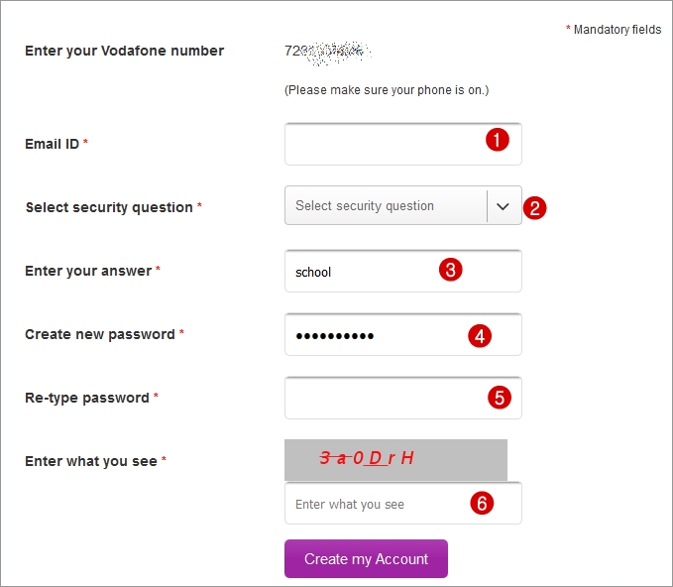Click the Mandatory fields note

(x=614, y=30)
